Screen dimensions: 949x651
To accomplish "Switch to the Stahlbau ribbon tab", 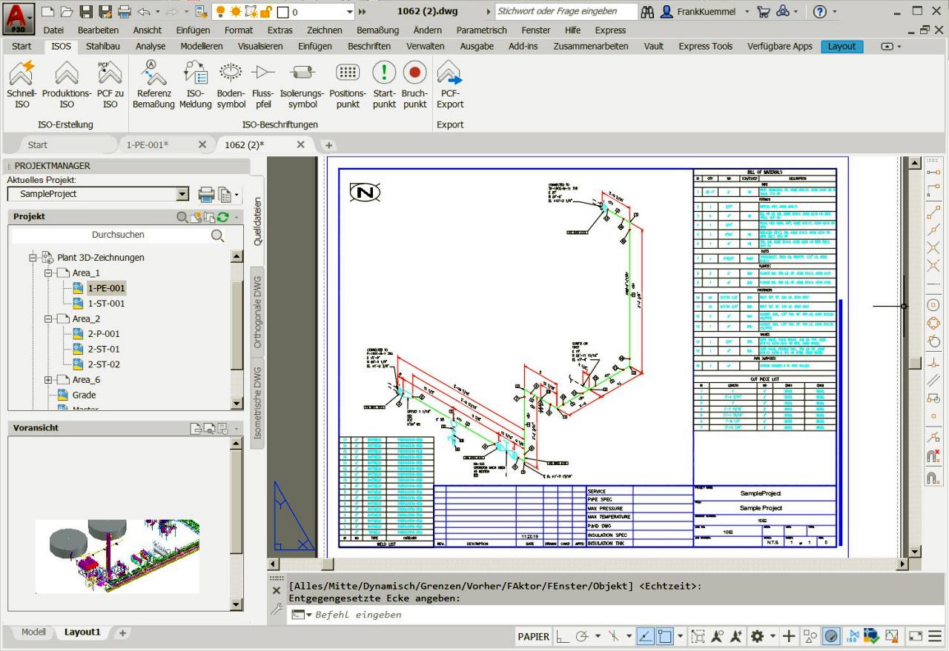I will point(102,46).
